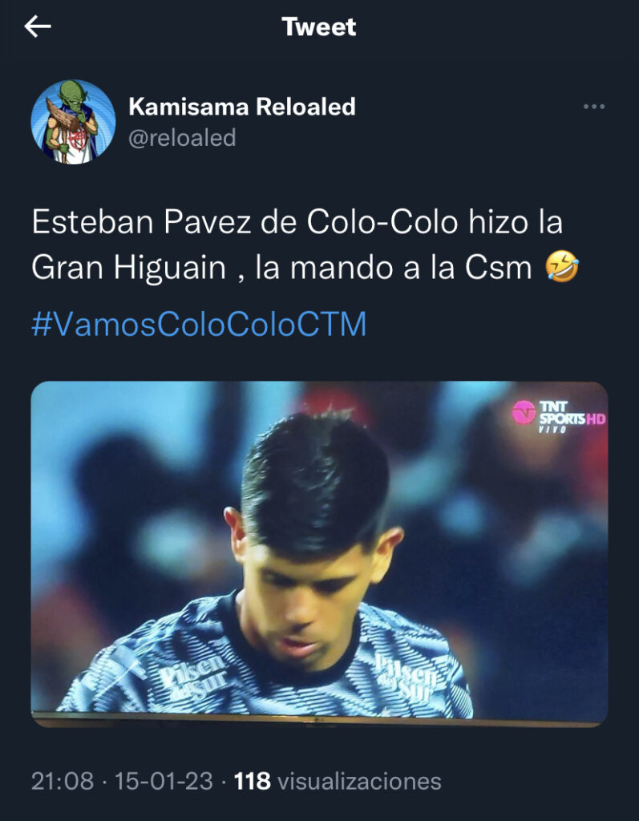Click the 118 visualizaciones count
The width and height of the screenshot is (639, 821).
coord(338,781)
